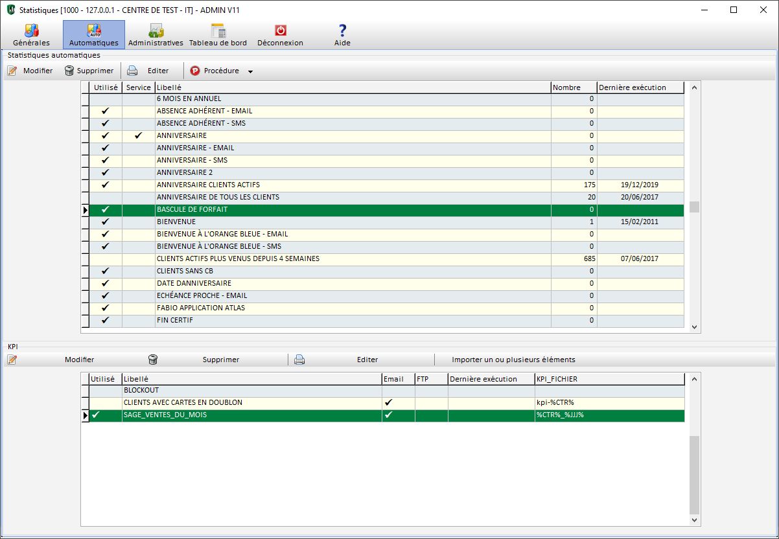Toggle Email checkmark for CLIENTS AVEC CARTES EN DOUBLON

[x=388, y=403]
